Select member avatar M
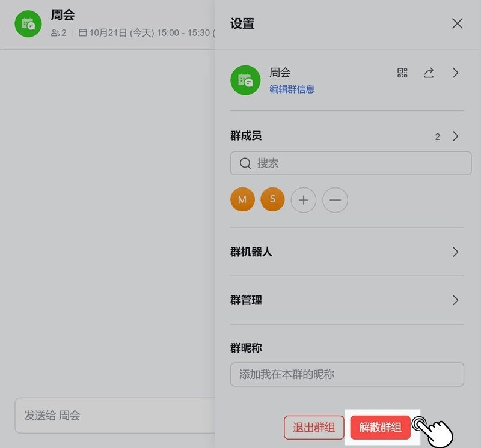 coord(242,199)
